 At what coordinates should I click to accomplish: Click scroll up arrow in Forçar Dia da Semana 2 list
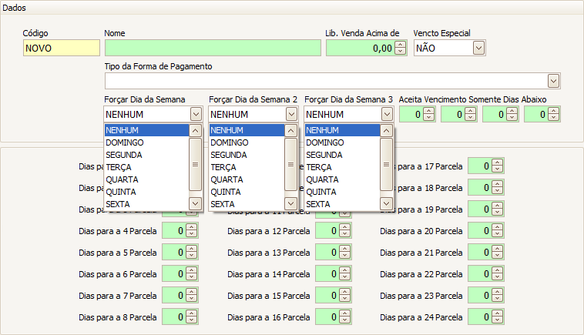click(x=290, y=131)
